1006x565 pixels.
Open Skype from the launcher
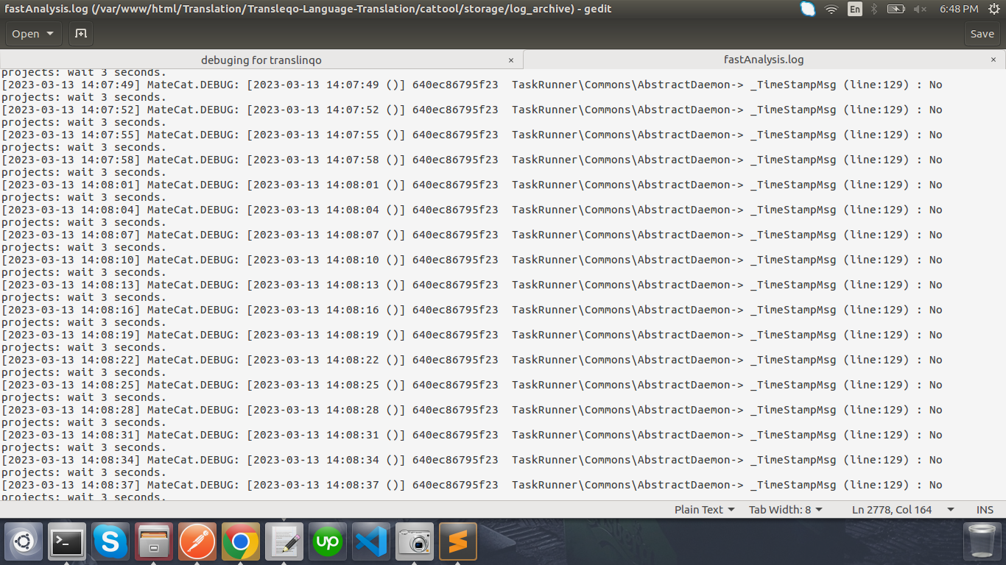(110, 541)
